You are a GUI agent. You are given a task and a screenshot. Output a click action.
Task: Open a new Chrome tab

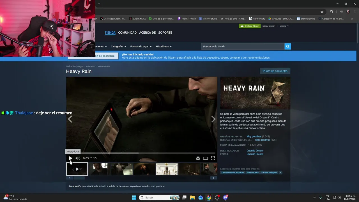(99, 4)
